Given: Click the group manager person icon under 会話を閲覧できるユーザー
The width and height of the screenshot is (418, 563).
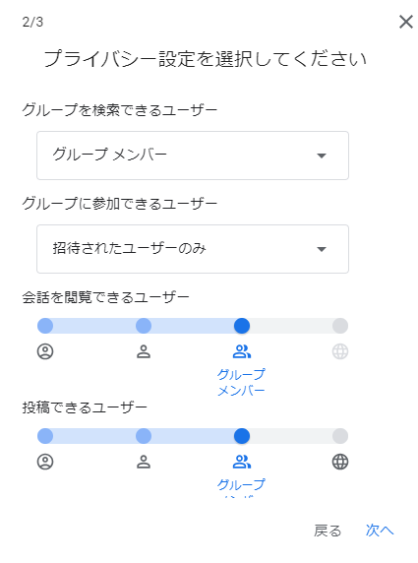Looking at the screenshot, I should tap(144, 351).
